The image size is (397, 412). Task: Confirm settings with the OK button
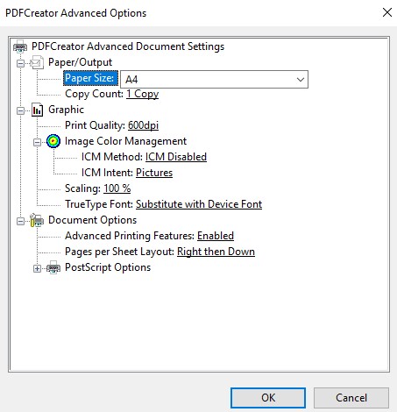[x=268, y=398]
